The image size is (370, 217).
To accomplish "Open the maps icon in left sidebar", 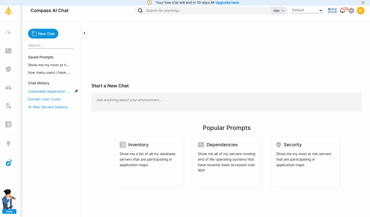I will coord(8,51).
